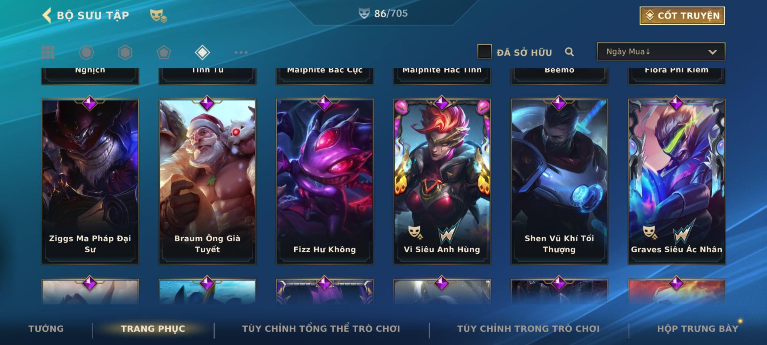Open the Cốt Truyện button
The height and width of the screenshot is (345, 767).
682,15
